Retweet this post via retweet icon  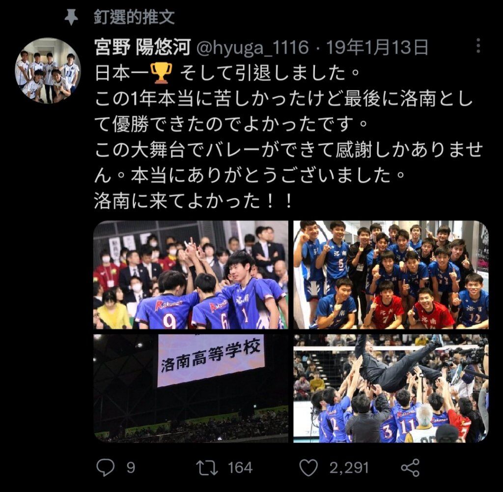point(207,467)
